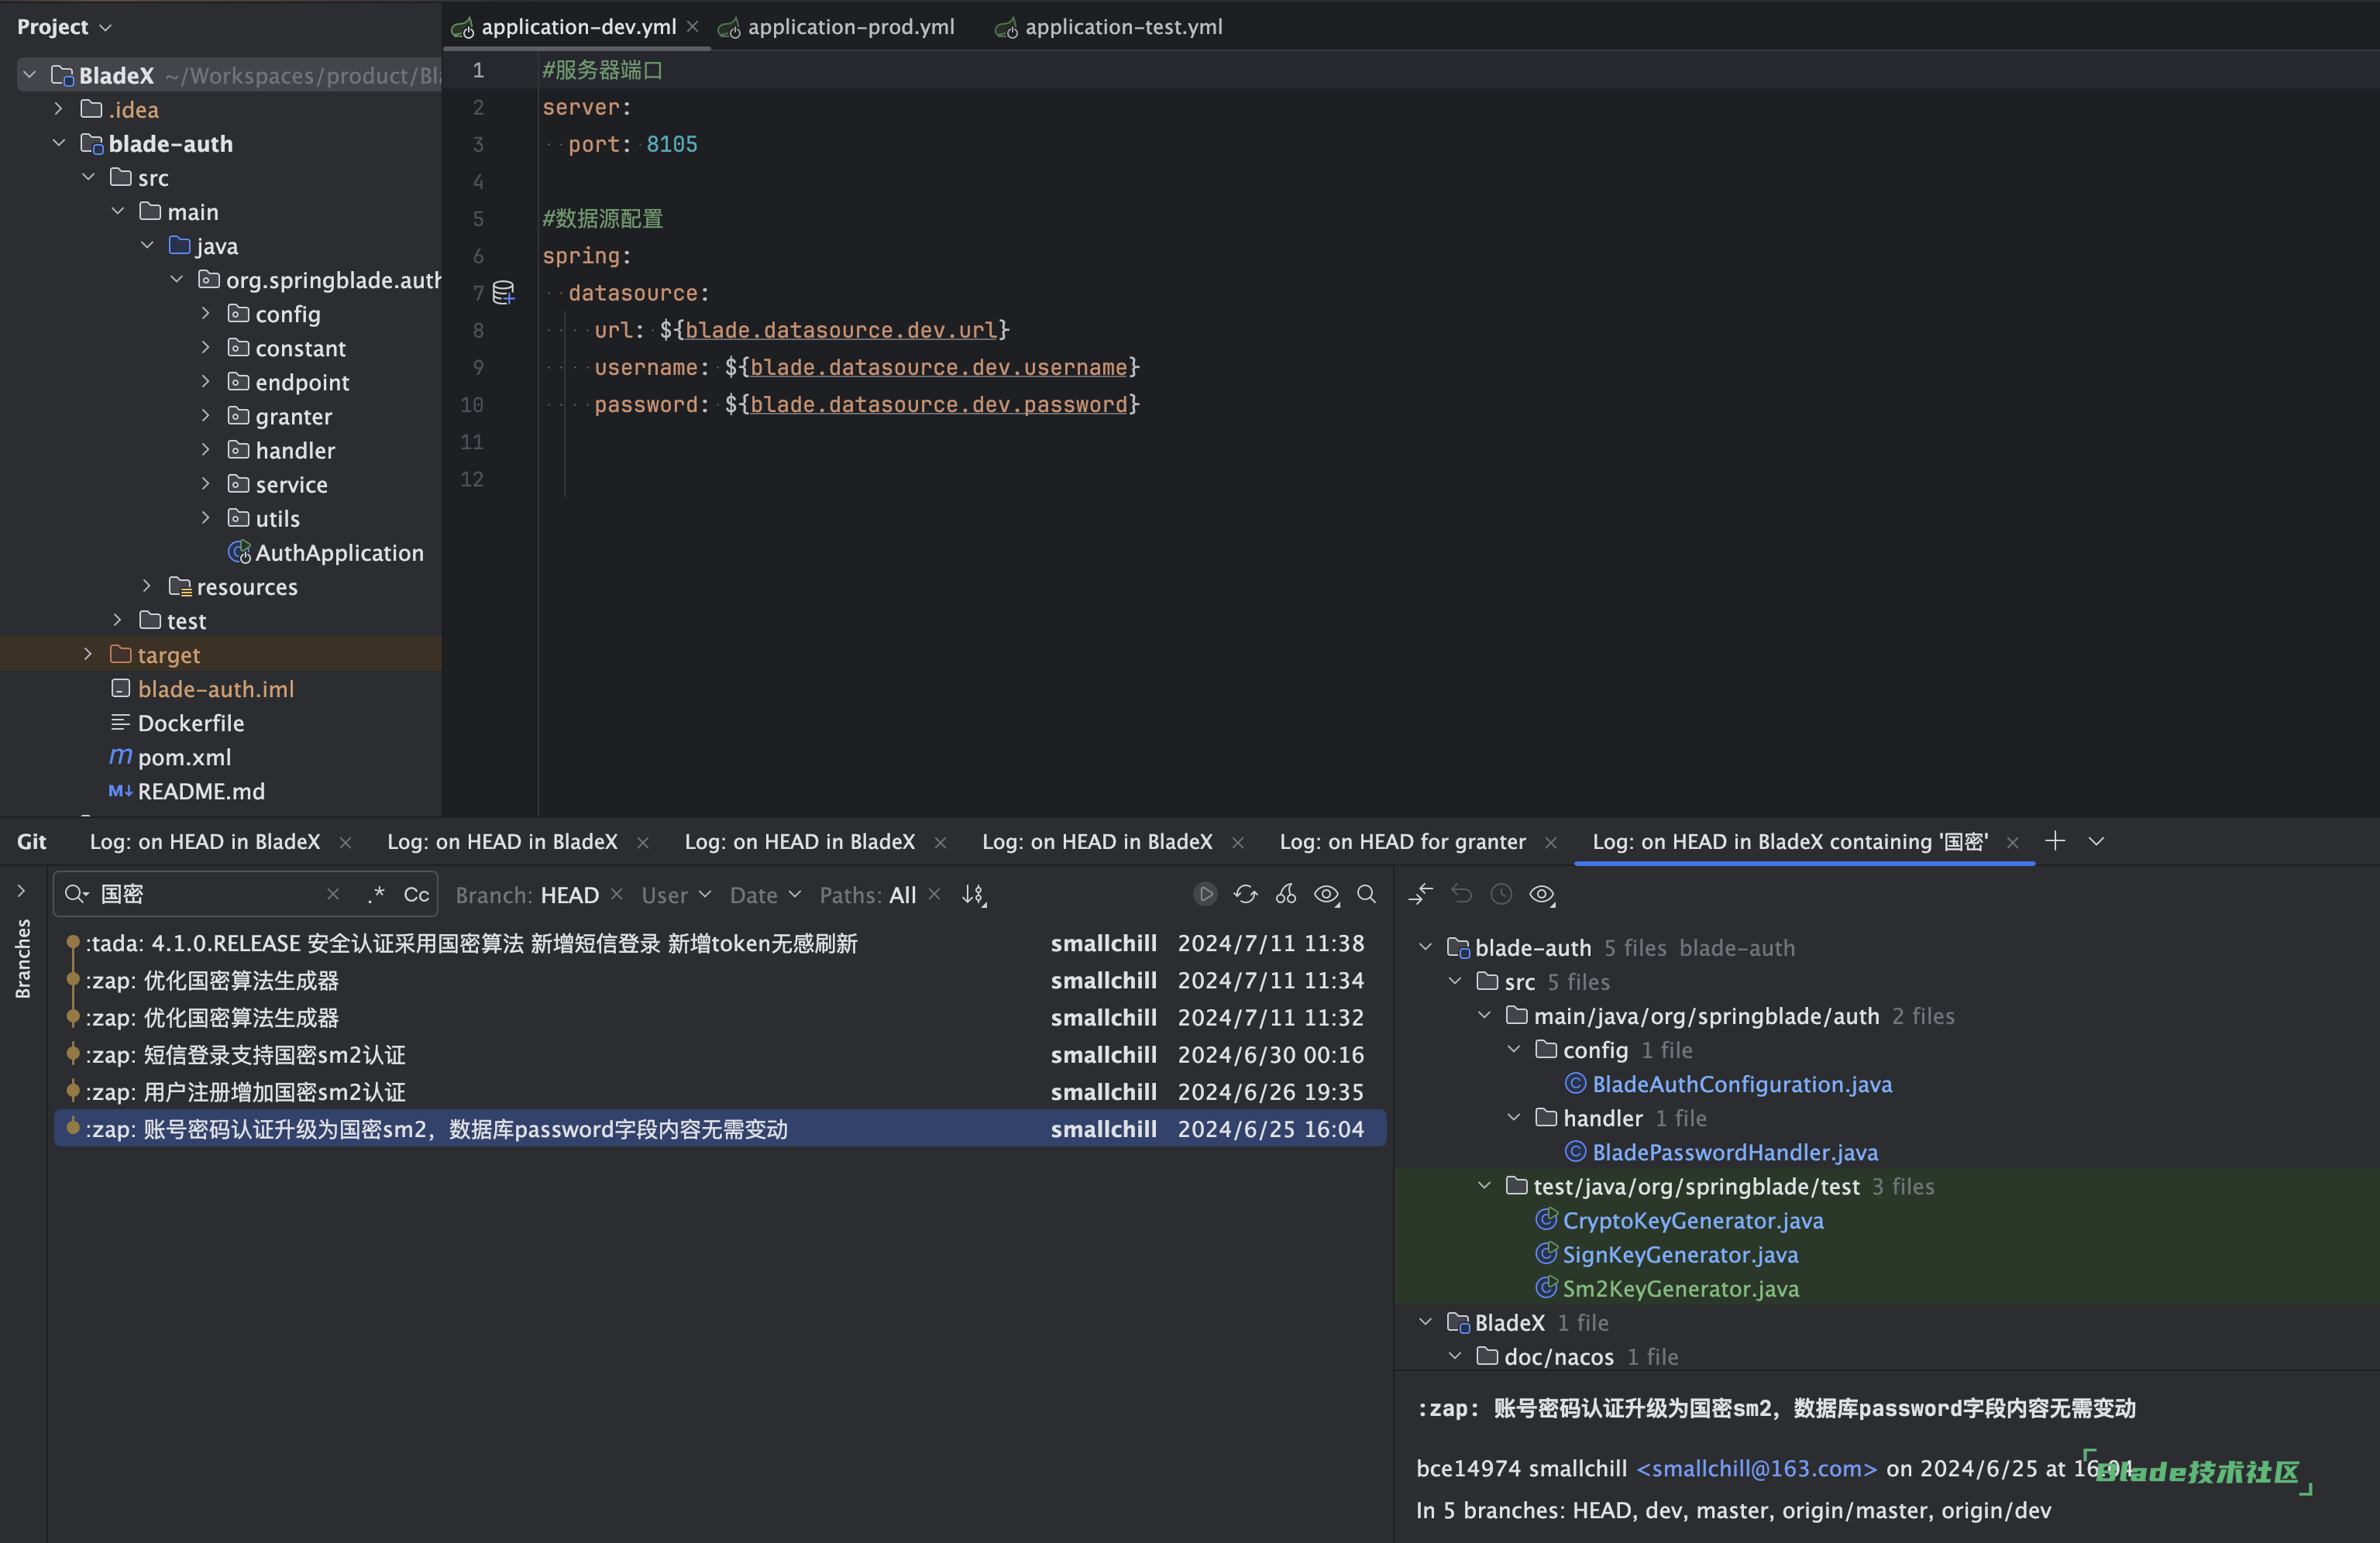
Task: Open changes pane view options eye icon
Action: point(1542,894)
